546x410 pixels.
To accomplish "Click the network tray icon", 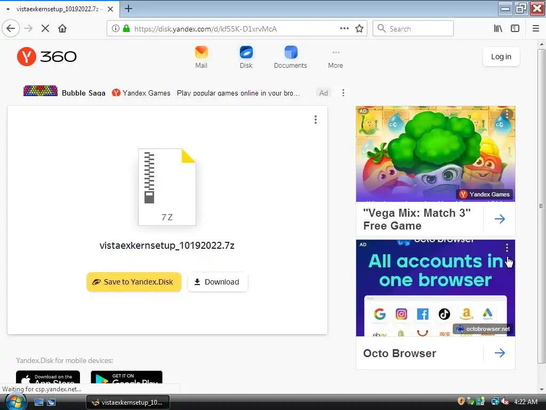I will (x=495, y=401).
